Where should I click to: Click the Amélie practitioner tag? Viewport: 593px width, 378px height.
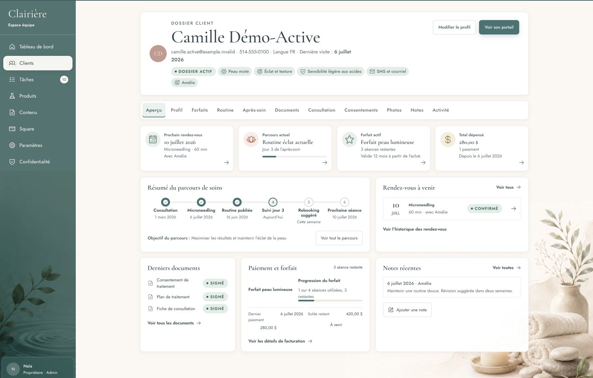(184, 83)
